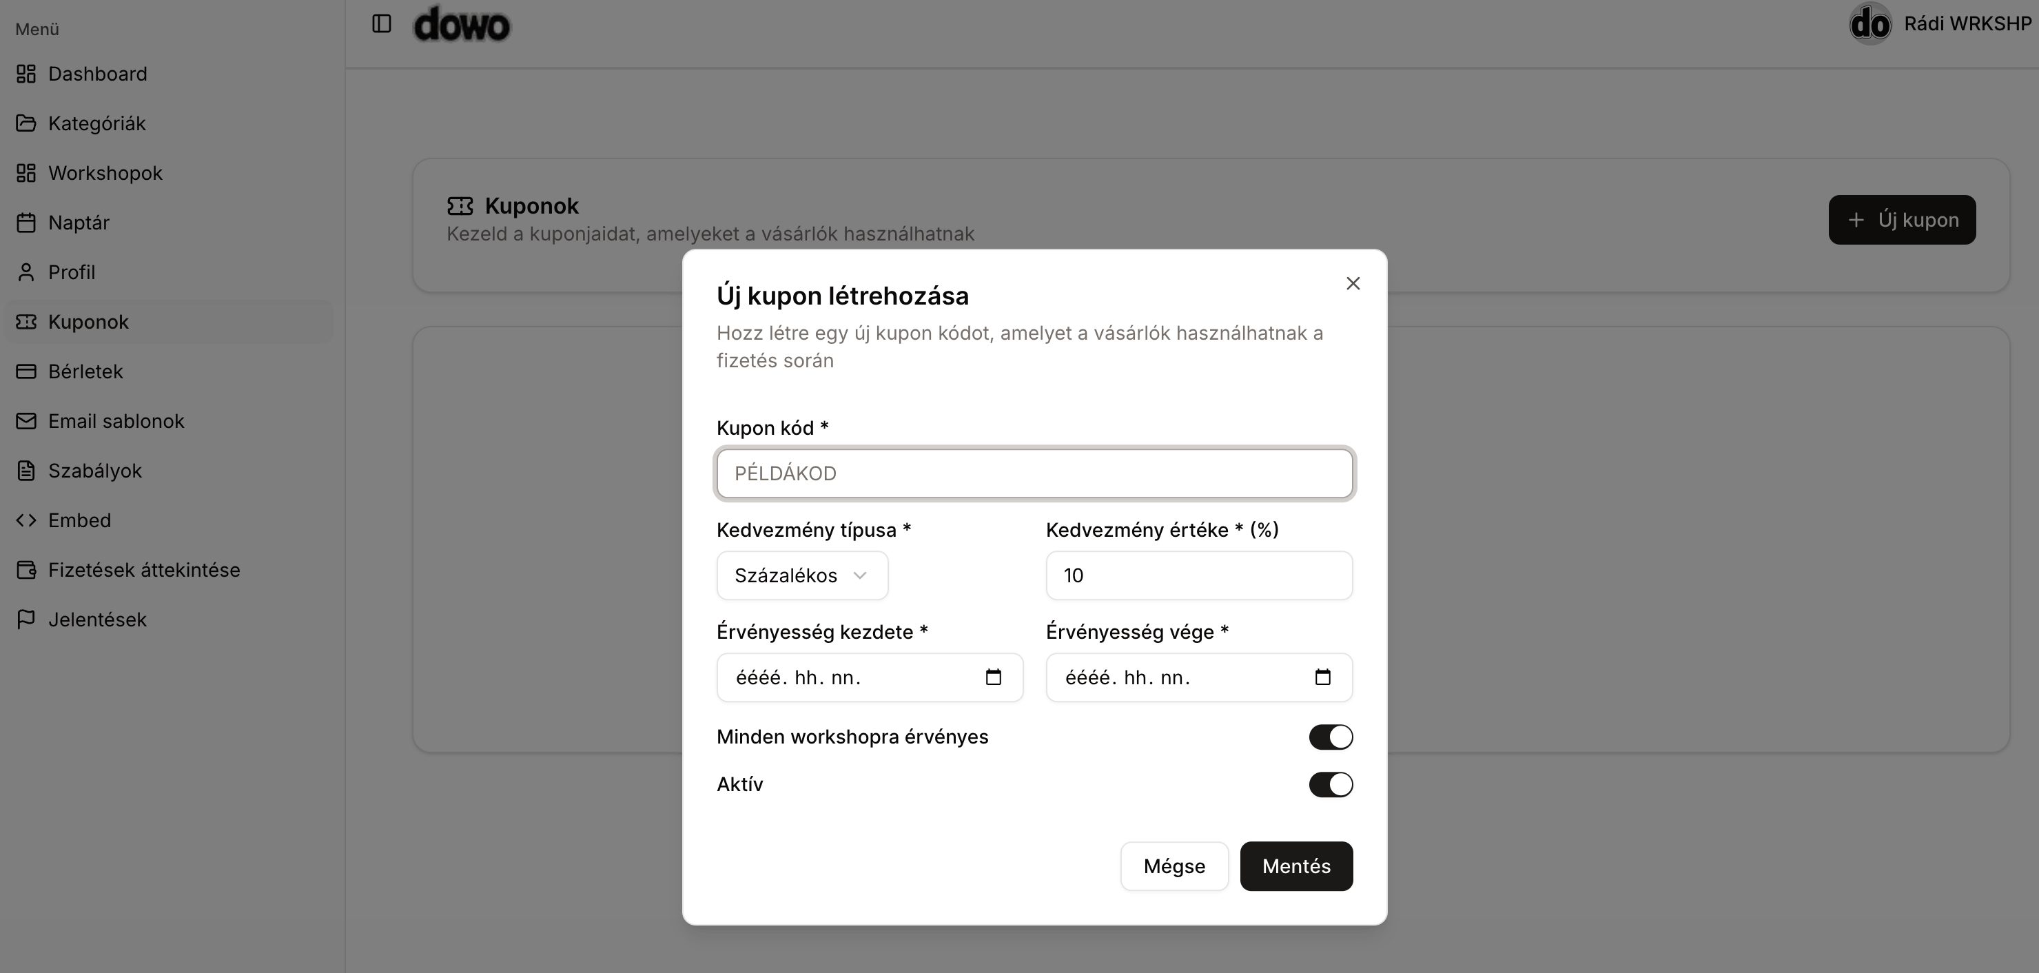Click the Naptár calendar icon in sidebar
This screenshot has width=2039, height=973.
26,223
